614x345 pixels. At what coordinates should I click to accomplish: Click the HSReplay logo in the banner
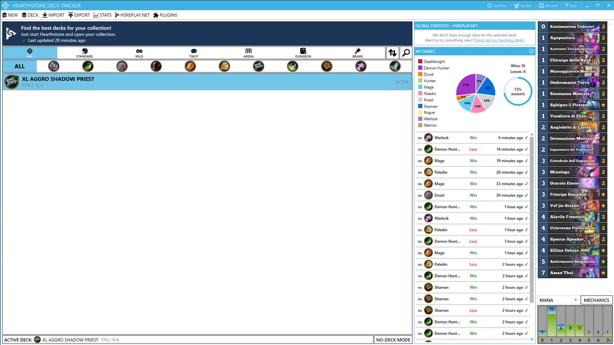point(11,33)
